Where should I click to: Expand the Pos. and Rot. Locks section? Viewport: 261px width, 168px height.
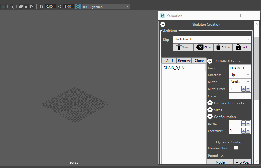tap(210, 103)
